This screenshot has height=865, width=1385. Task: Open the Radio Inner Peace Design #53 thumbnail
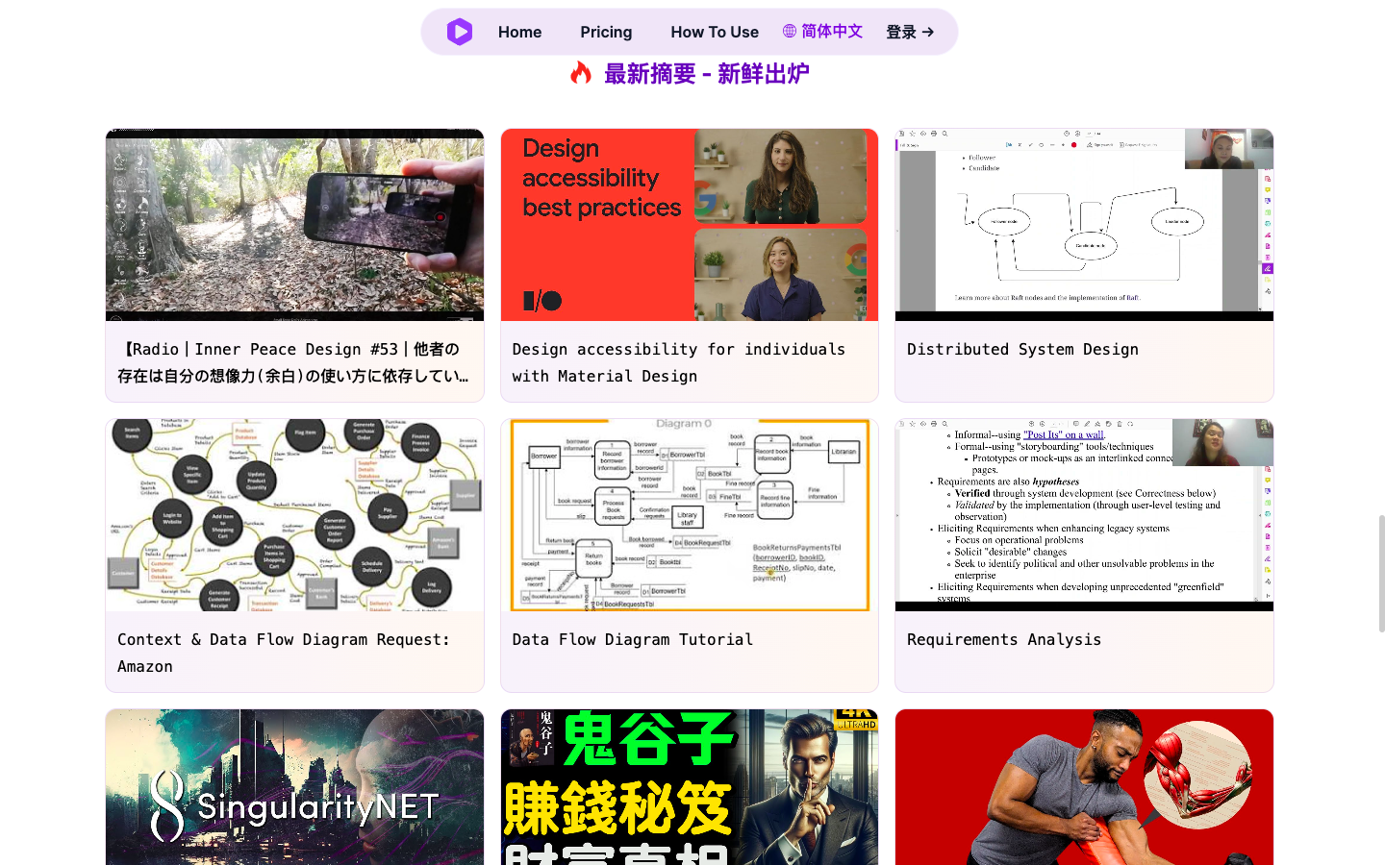[294, 225]
